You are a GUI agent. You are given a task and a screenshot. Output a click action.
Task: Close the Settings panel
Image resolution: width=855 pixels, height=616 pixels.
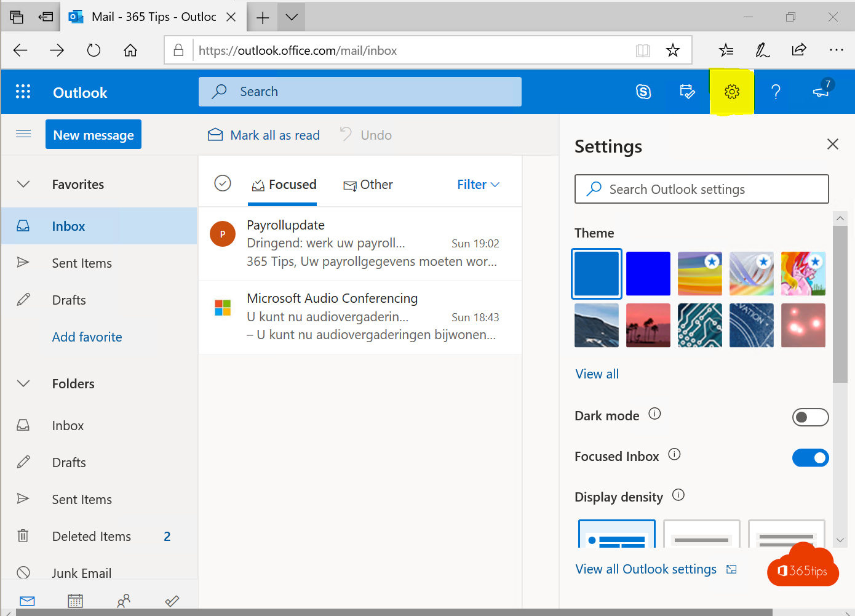click(x=833, y=144)
